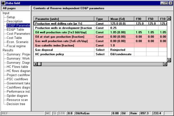
Task: Click table scroll down arrow
Action: click(169, 60)
